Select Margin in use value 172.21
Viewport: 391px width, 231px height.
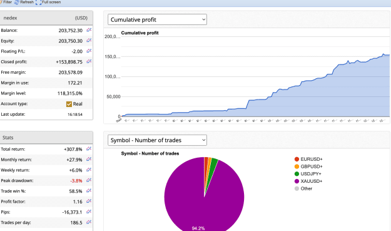coord(75,83)
